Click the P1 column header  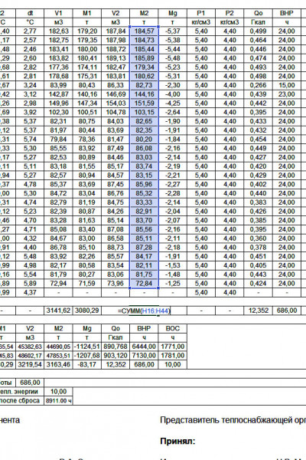pos(201,13)
